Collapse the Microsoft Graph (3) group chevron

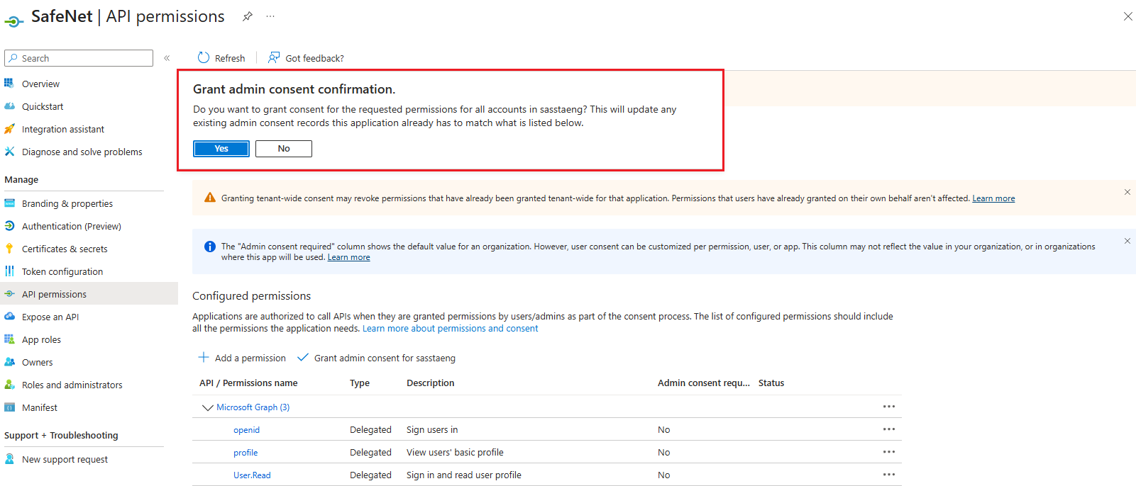point(208,407)
